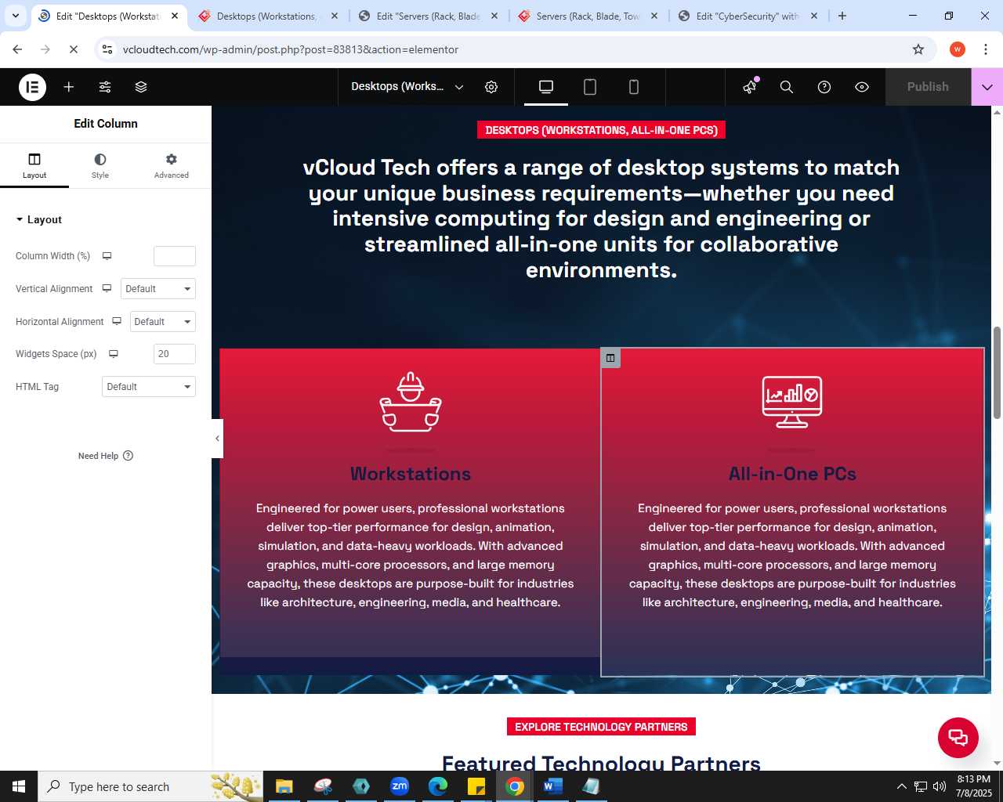Click responsive icon beside Horizontal Alignment
Image resolution: width=1003 pixels, height=802 pixels.
tap(117, 322)
